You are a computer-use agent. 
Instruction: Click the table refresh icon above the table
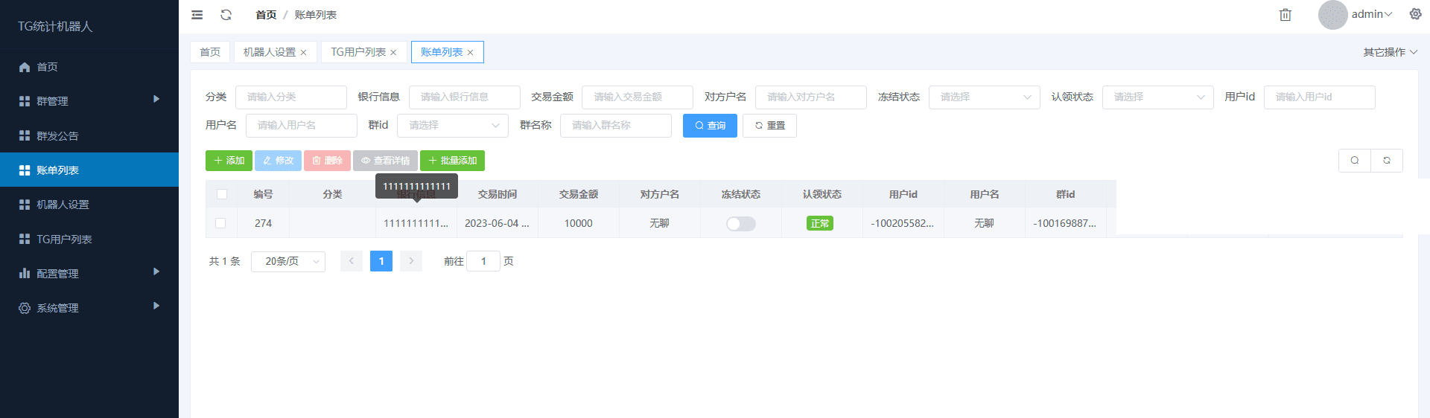1386,161
